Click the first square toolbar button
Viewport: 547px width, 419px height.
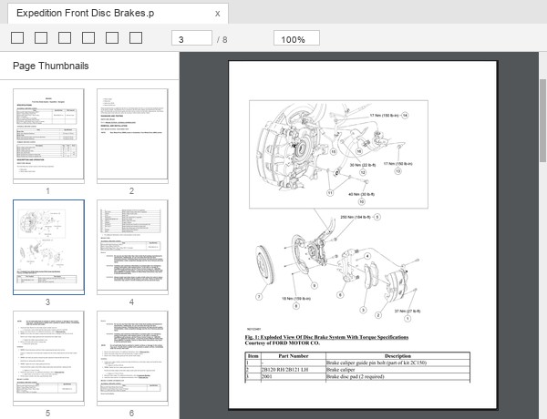[17, 38]
